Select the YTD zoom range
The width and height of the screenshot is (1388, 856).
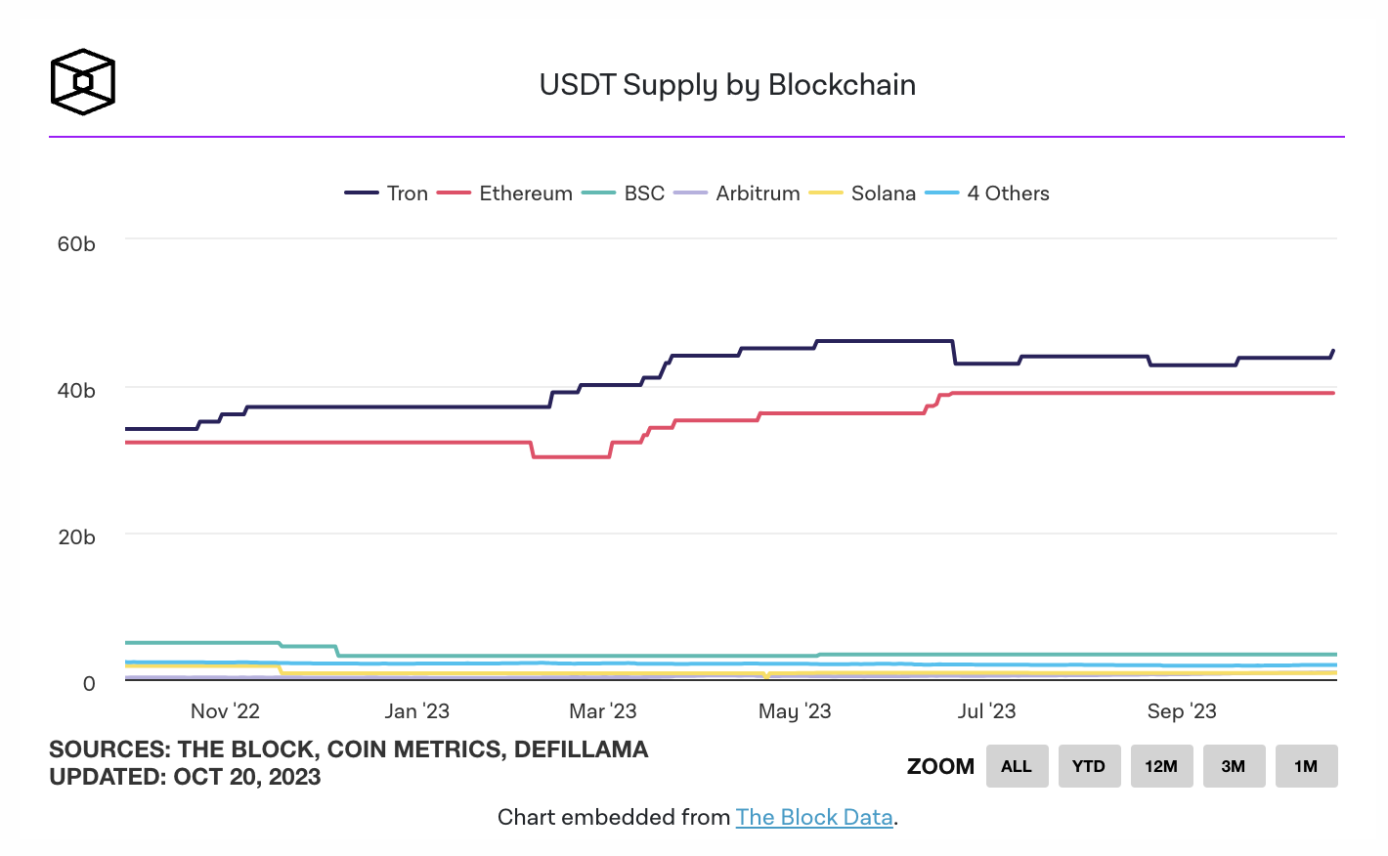click(1089, 766)
